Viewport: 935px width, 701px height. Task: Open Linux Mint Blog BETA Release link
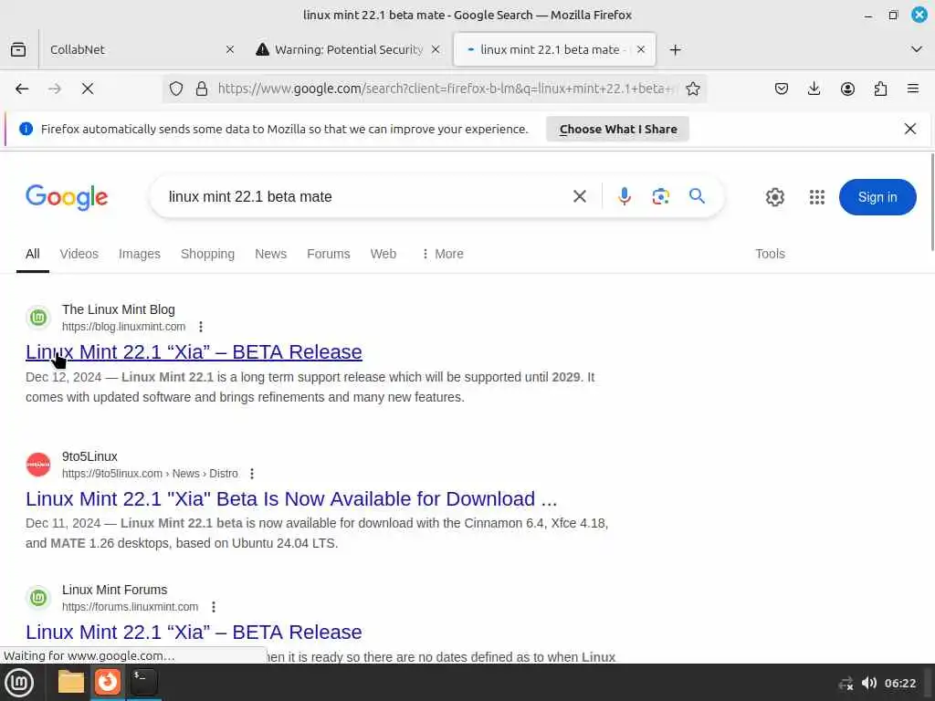194,351
